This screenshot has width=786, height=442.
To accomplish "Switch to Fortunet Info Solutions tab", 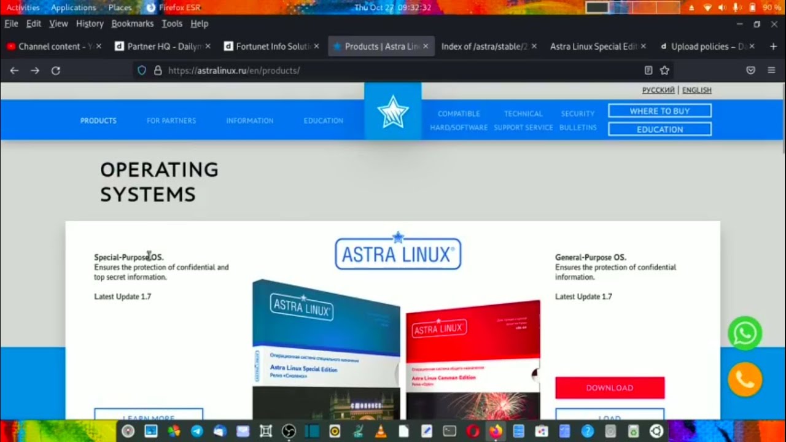I will [x=271, y=47].
